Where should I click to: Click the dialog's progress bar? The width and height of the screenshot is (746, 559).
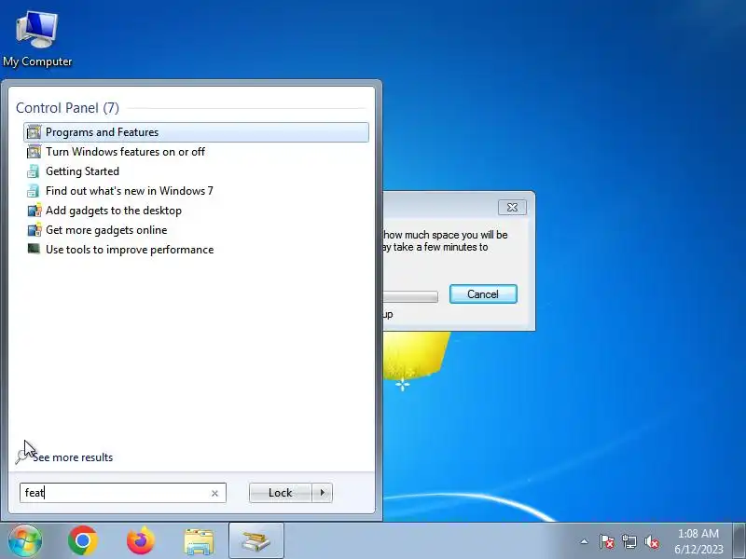point(410,296)
